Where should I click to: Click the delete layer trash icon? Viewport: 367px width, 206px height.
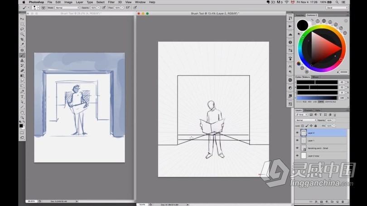[346, 201]
